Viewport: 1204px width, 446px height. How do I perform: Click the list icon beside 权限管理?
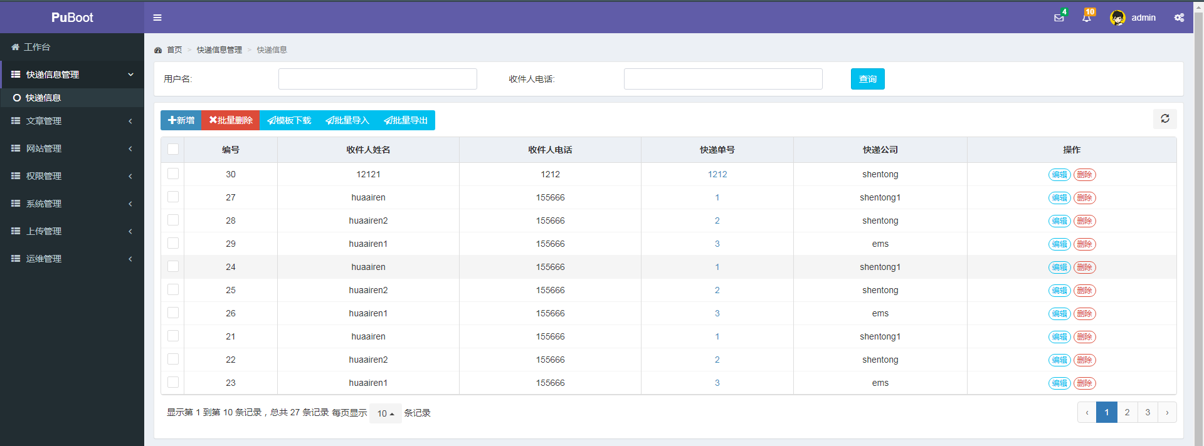pos(16,176)
